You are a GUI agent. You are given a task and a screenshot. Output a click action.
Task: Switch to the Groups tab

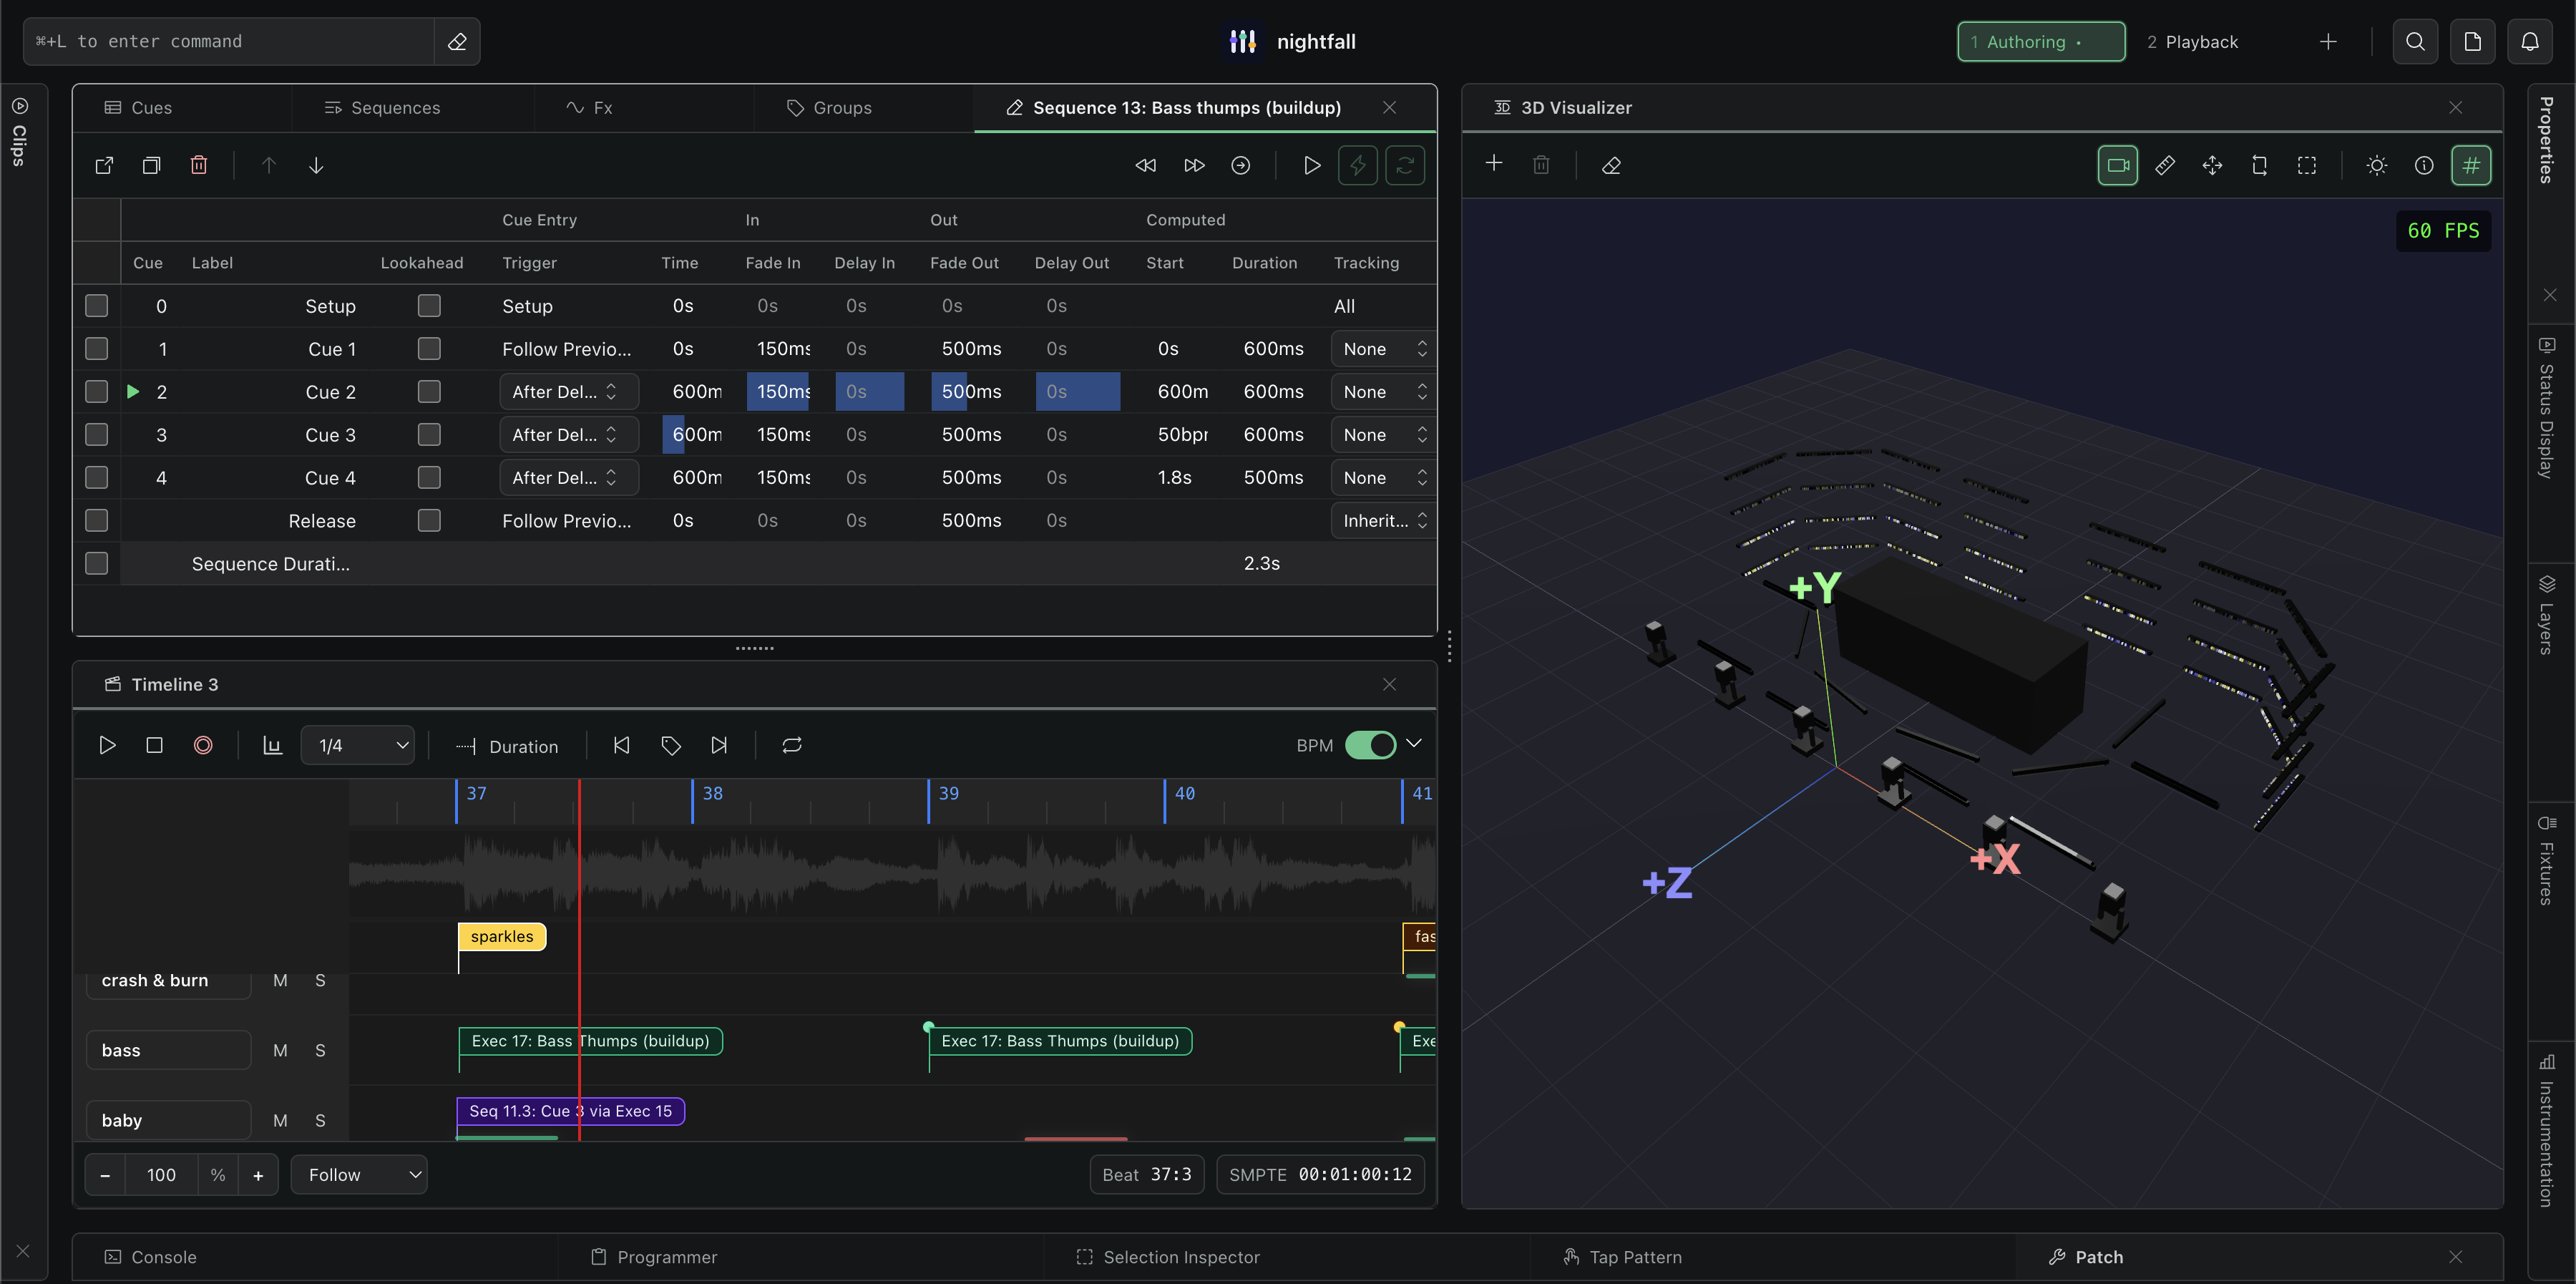pos(829,107)
